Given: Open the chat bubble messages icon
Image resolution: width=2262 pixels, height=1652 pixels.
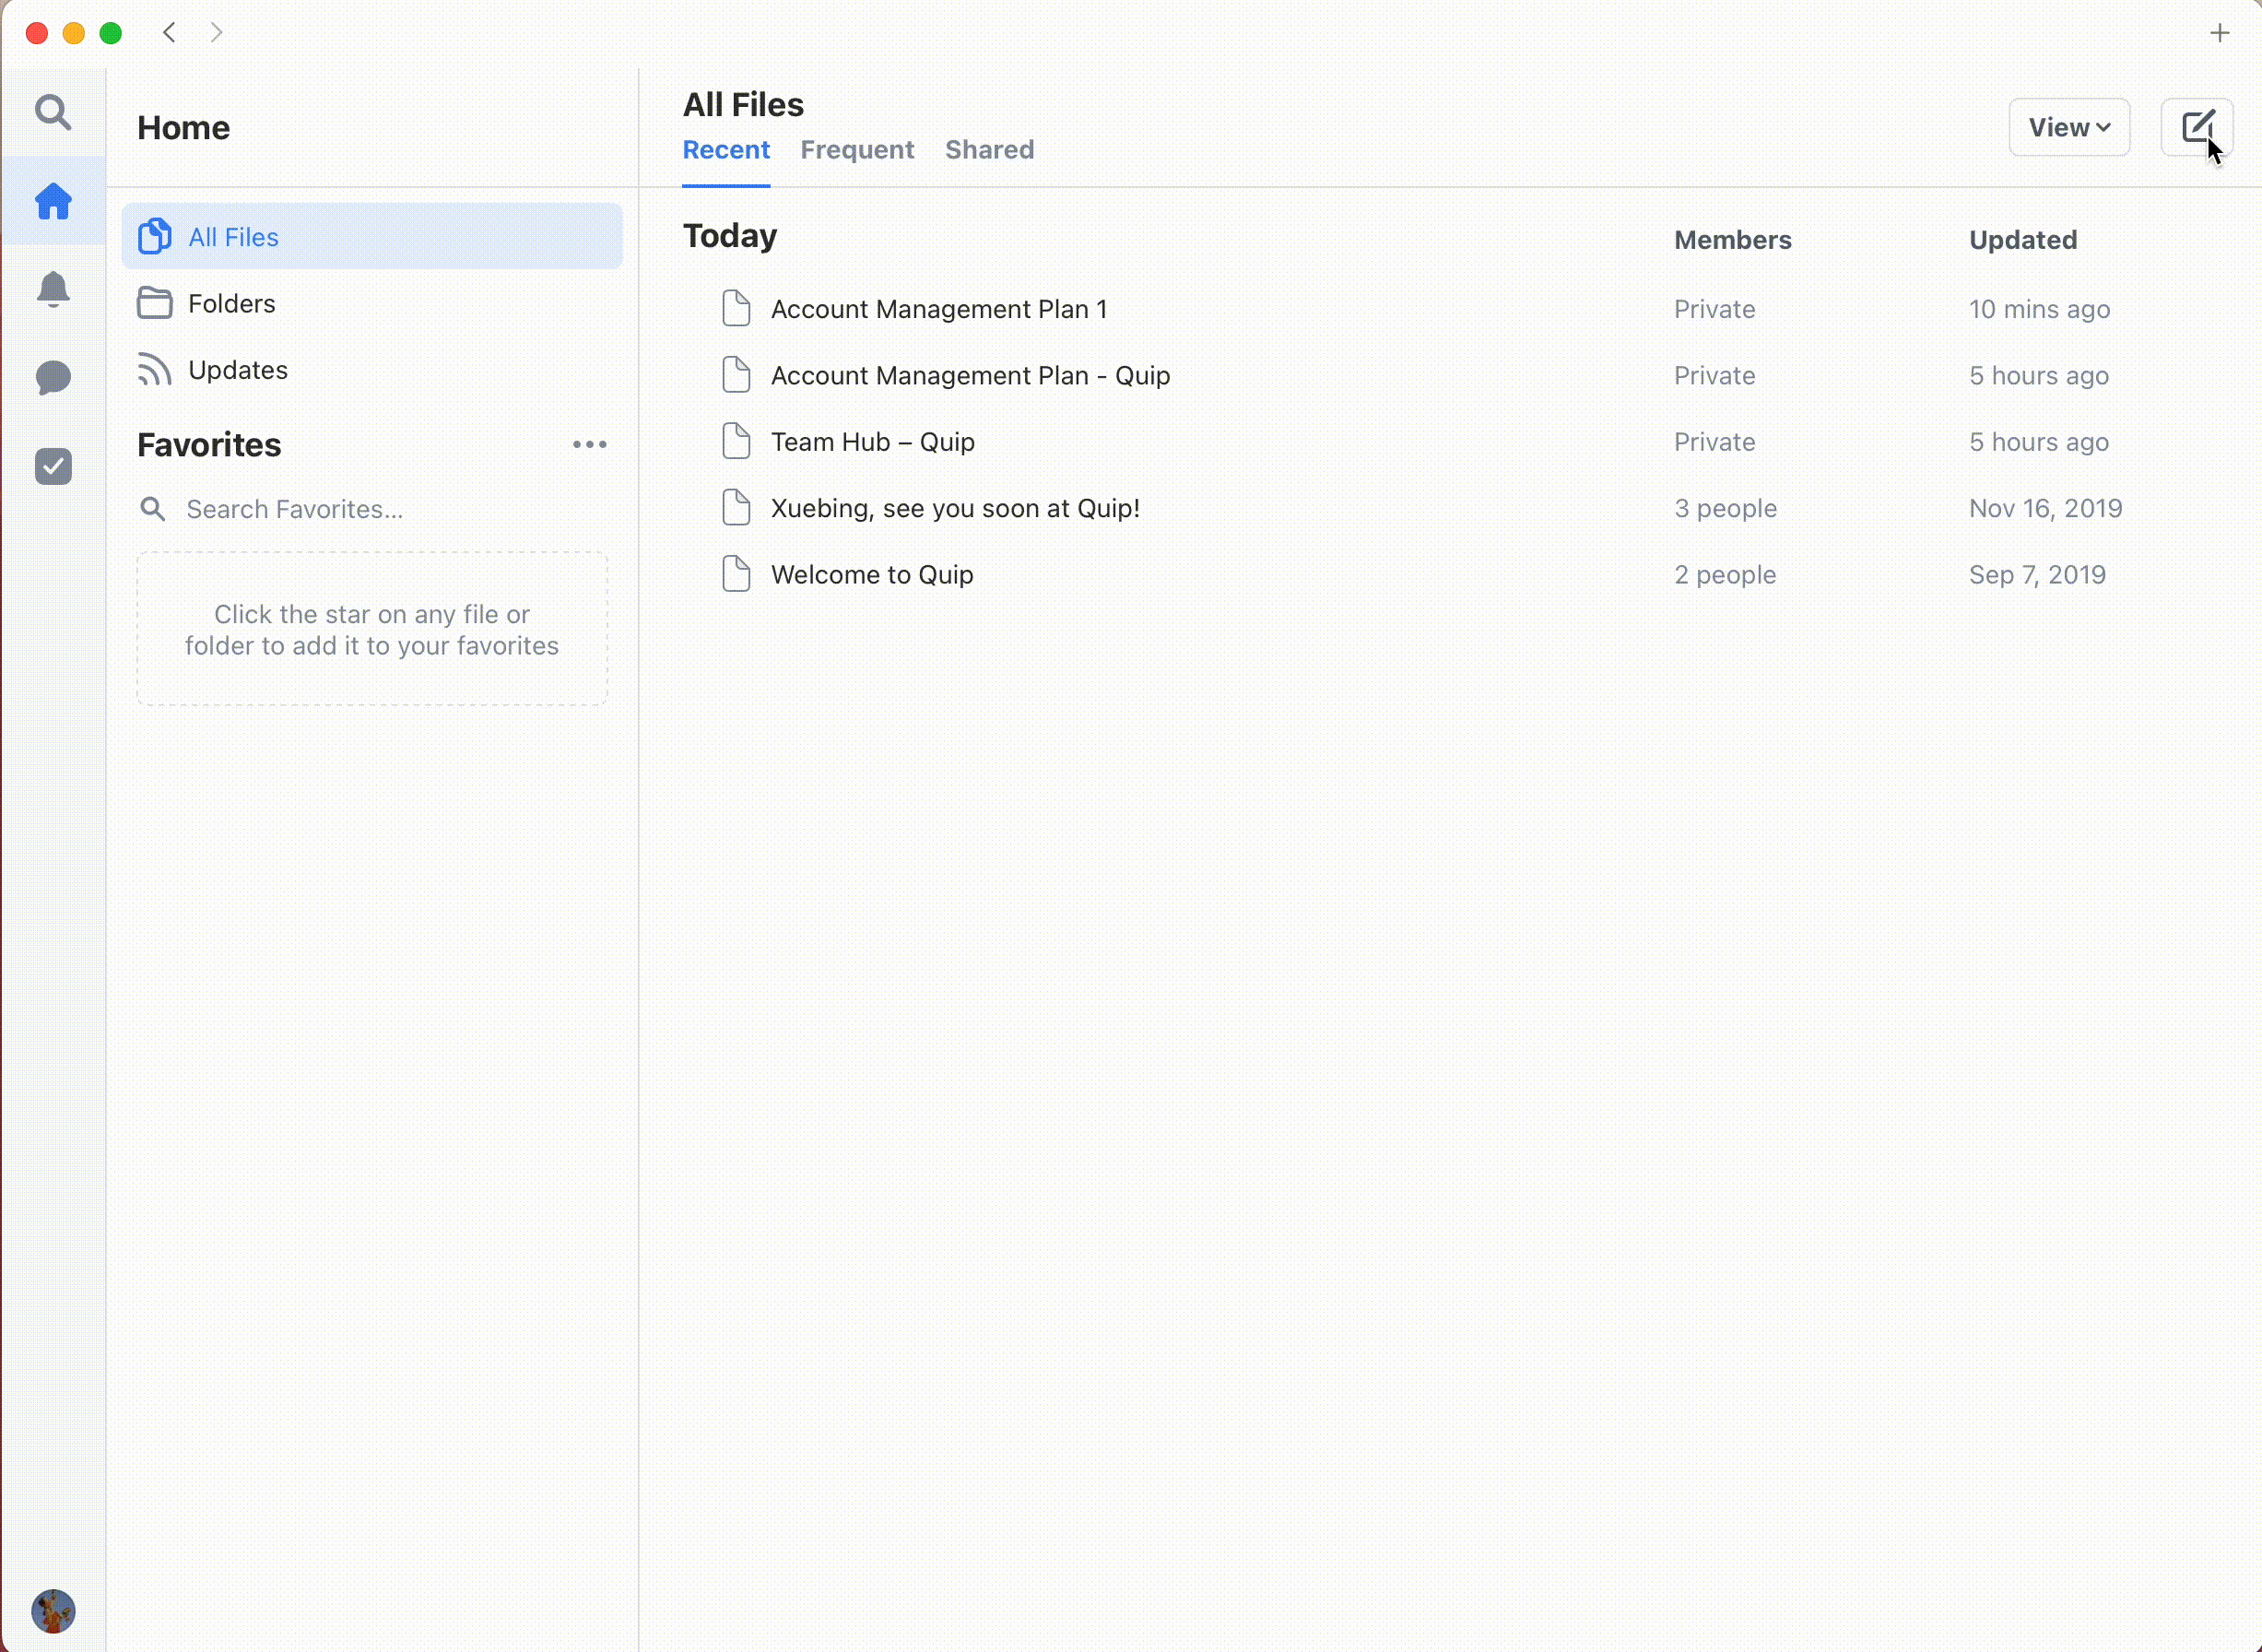Looking at the screenshot, I should (x=53, y=377).
